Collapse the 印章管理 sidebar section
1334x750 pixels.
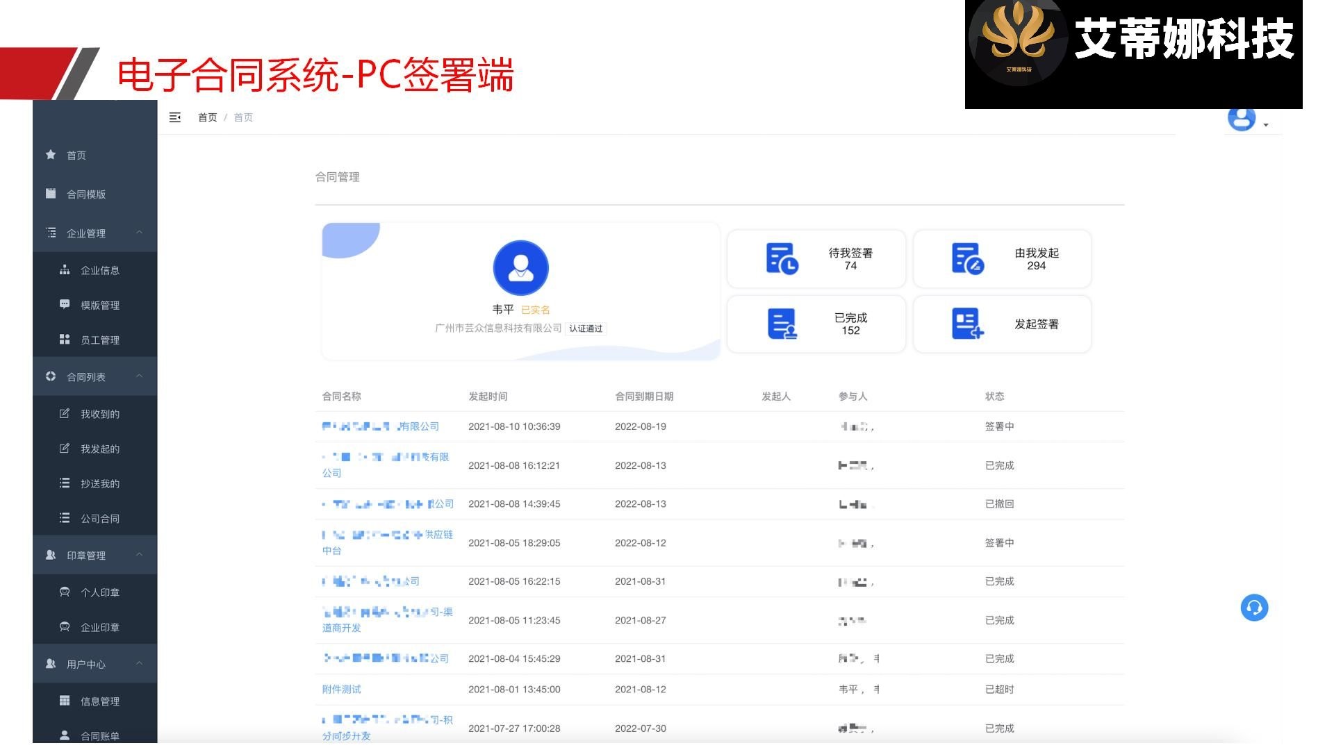(x=139, y=555)
